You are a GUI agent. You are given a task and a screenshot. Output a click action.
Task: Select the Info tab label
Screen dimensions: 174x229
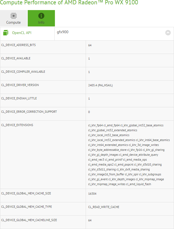click(x=41, y=22)
